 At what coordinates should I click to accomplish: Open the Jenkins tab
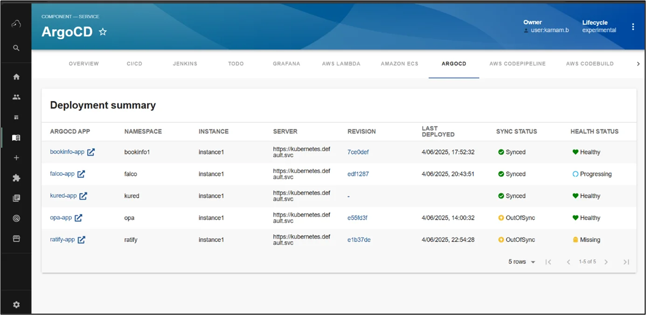click(x=185, y=64)
